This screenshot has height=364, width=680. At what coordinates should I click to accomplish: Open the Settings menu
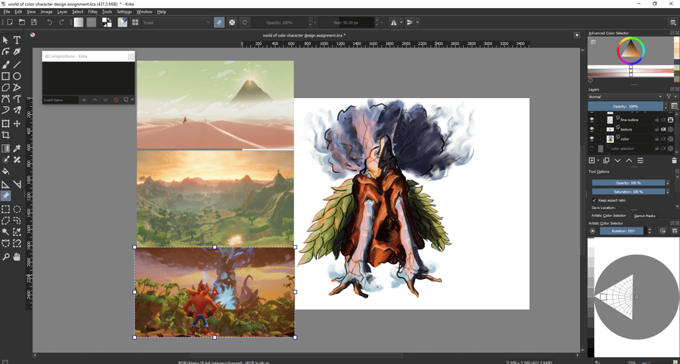coord(124,12)
